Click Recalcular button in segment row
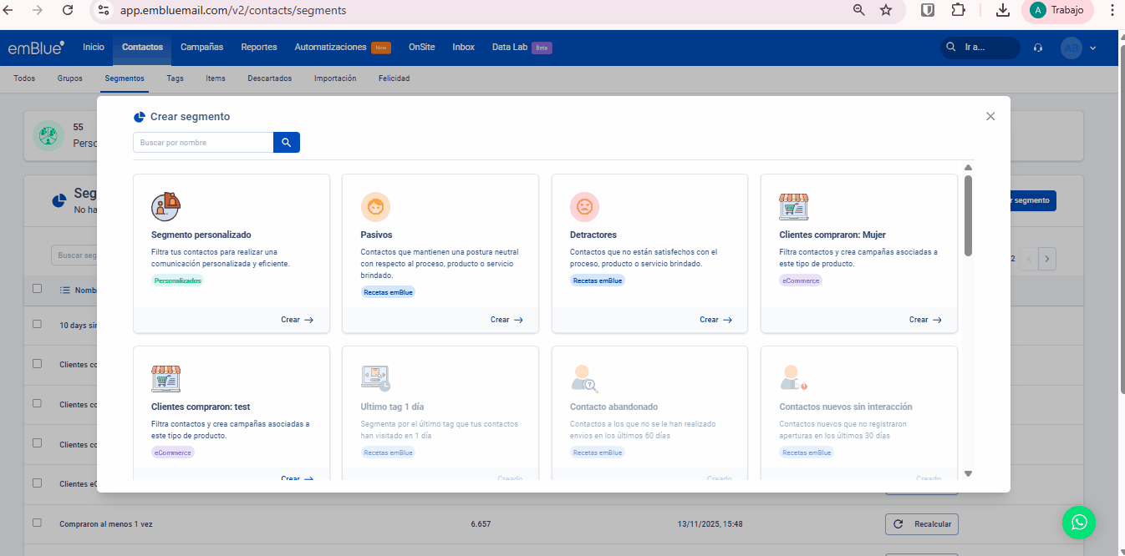The image size is (1125, 556). click(922, 524)
